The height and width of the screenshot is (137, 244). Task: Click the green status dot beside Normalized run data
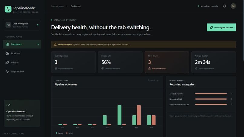(199, 6)
